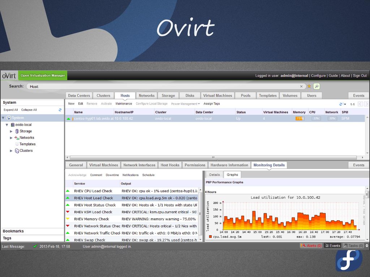Click the host Up status arrow icon
The image size is (370, 277).
point(68,119)
